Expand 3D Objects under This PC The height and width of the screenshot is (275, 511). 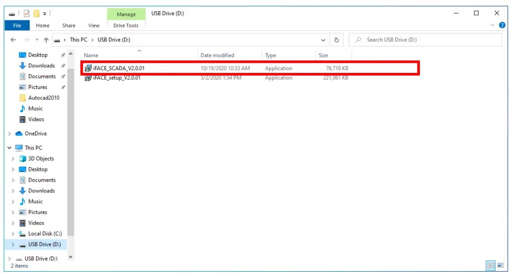coord(13,159)
